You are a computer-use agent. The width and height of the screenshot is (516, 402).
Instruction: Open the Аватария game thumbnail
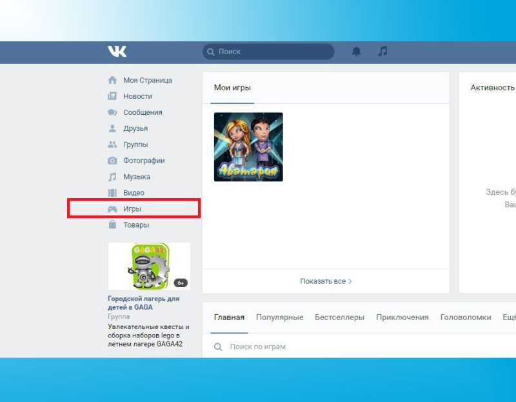[x=248, y=147]
